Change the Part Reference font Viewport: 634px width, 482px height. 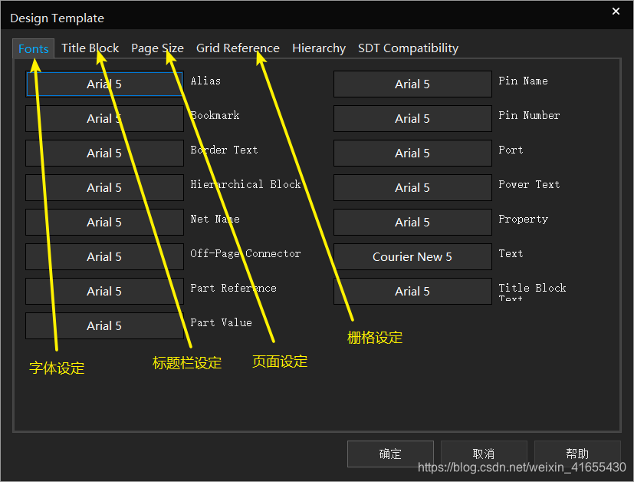[104, 291]
